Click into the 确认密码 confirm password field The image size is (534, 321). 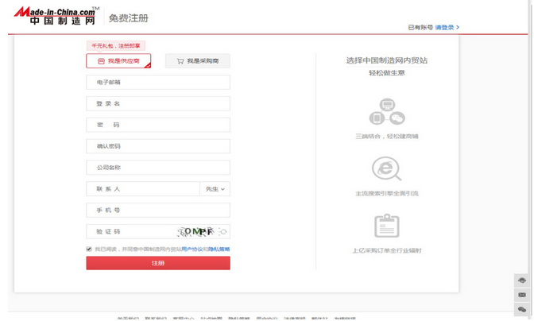158,146
